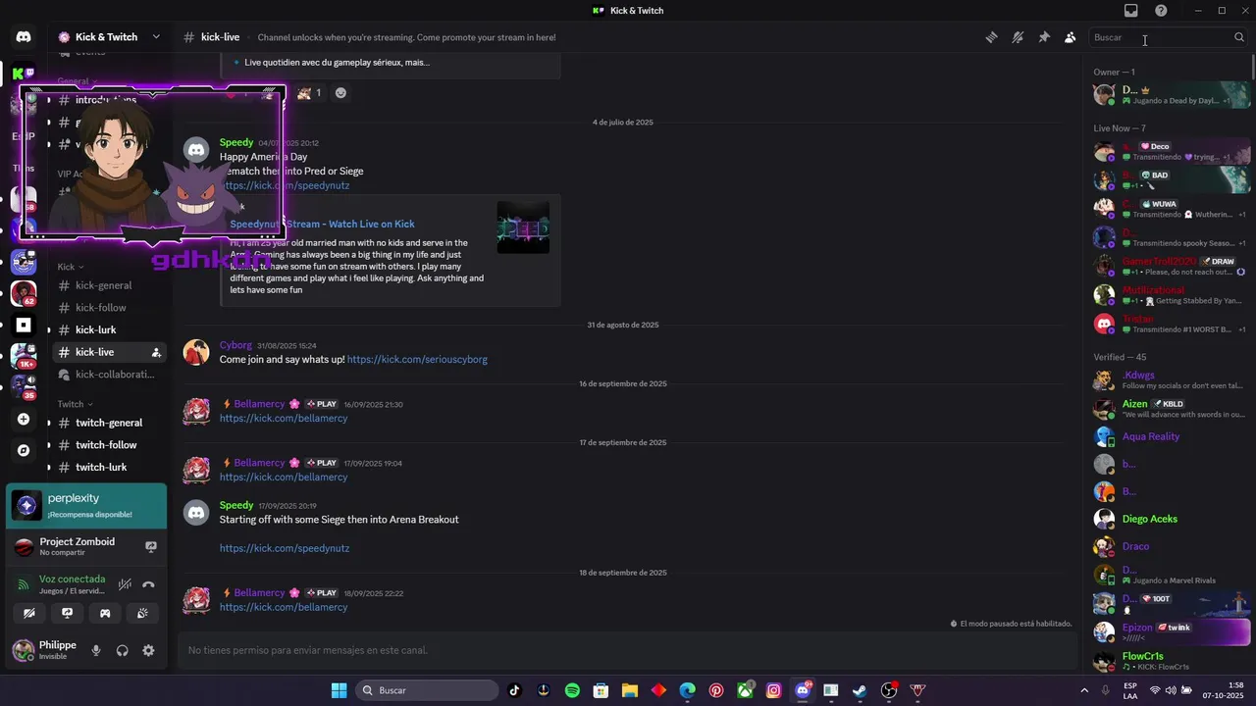Open Spotify from taskbar
This screenshot has height=706, width=1256.
point(572,690)
